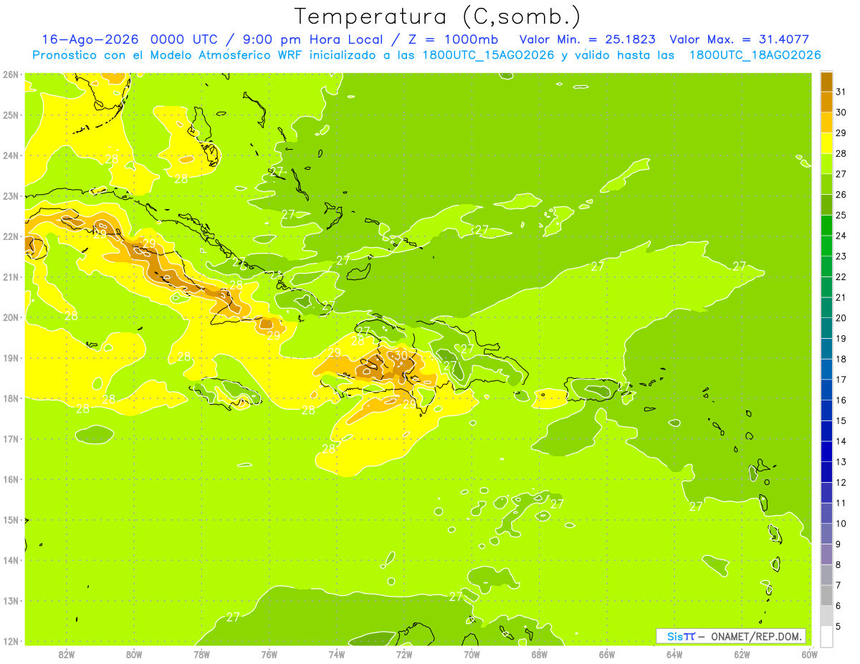860x664 pixels.
Task: Select the 66W longitude axis label
Action: coord(607,654)
